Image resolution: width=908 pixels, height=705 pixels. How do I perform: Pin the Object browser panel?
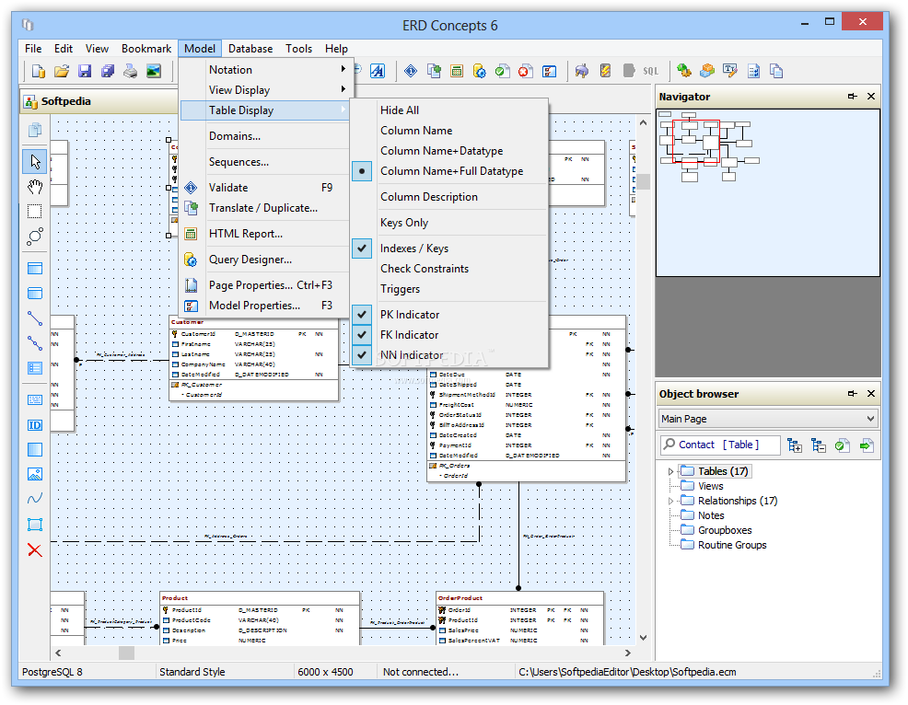click(853, 394)
